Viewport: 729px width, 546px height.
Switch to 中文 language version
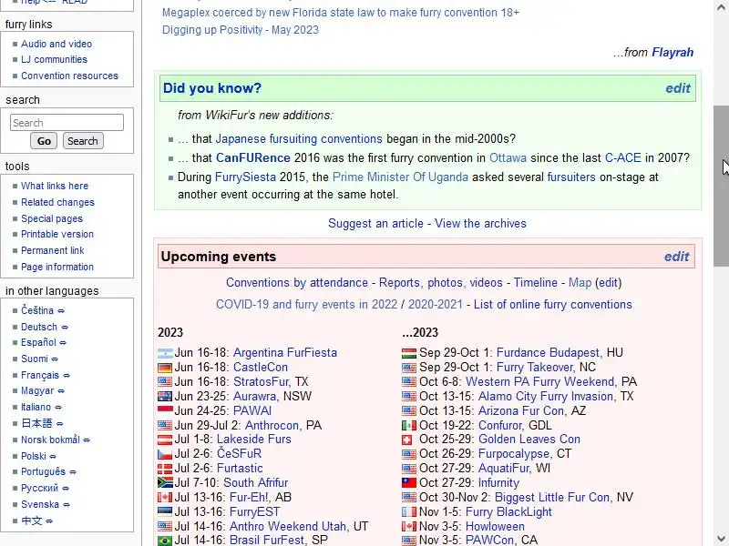32,521
